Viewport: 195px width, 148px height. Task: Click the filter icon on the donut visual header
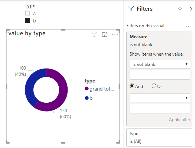click(94, 34)
